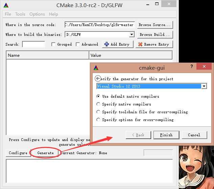Click the Name column header
214x189 pixels.
pos(47,55)
